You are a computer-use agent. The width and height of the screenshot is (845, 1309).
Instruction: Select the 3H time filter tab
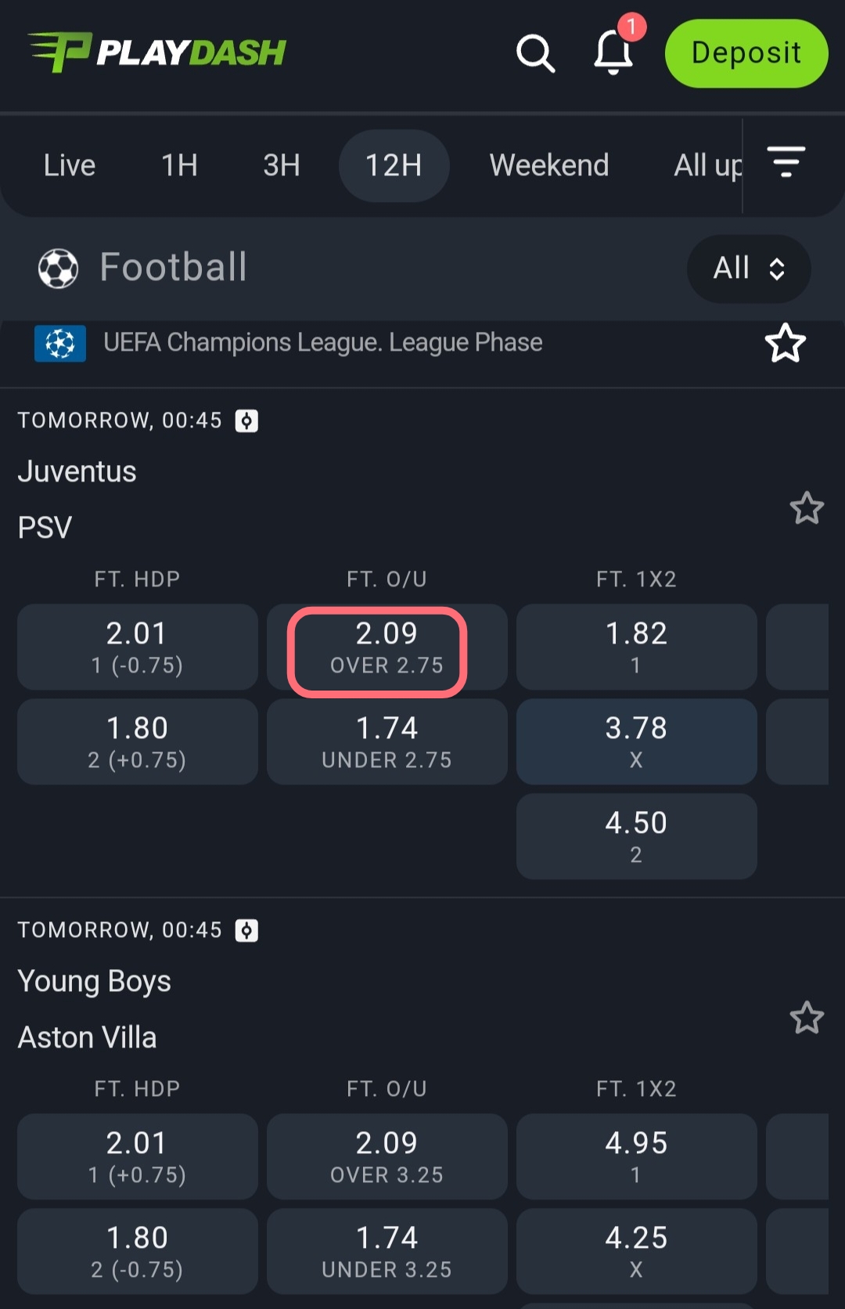[x=282, y=165]
